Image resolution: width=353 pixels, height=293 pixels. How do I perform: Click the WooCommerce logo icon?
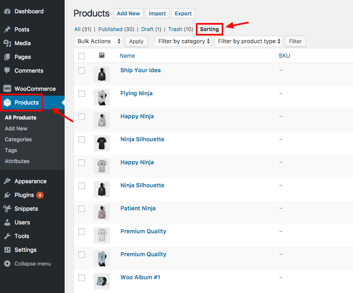(x=7, y=89)
